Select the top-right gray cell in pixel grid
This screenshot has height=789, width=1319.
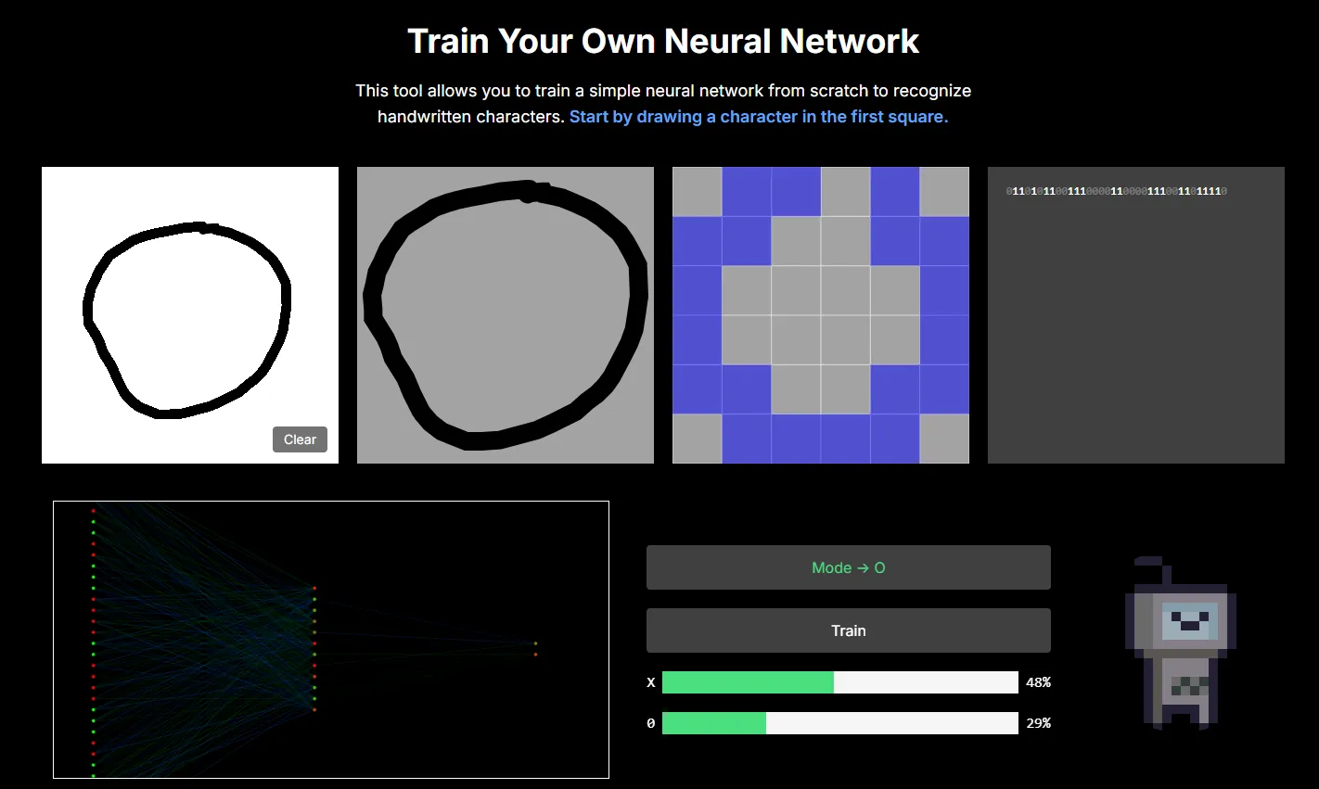click(x=943, y=192)
